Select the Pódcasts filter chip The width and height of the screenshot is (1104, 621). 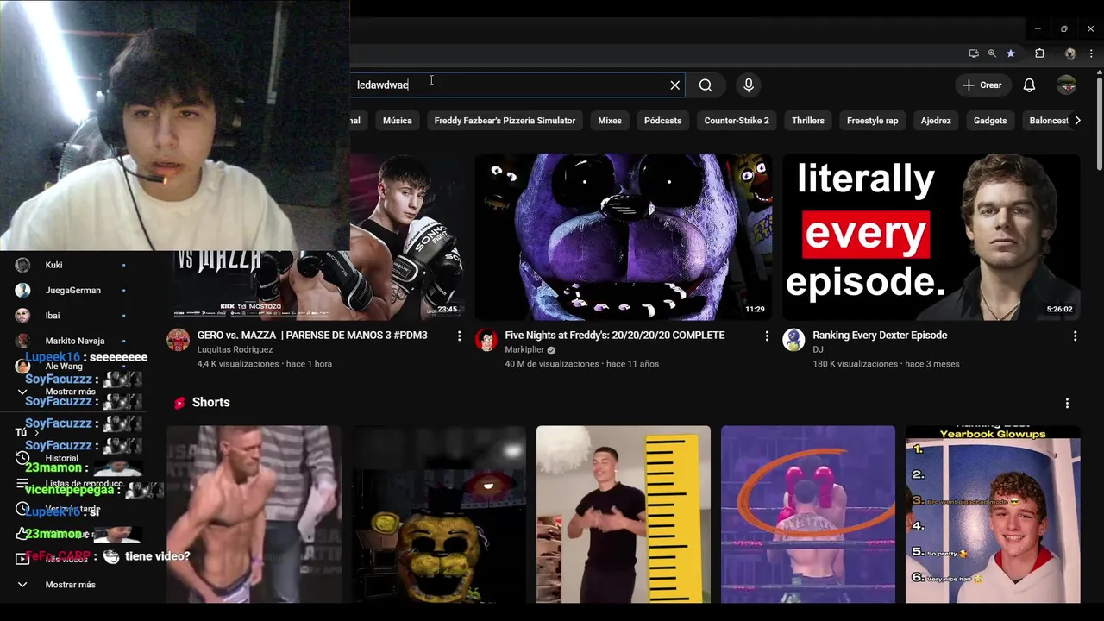tap(662, 121)
